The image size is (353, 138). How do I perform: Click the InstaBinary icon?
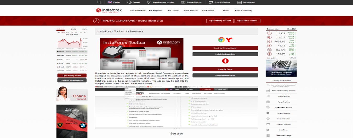coord(268,130)
